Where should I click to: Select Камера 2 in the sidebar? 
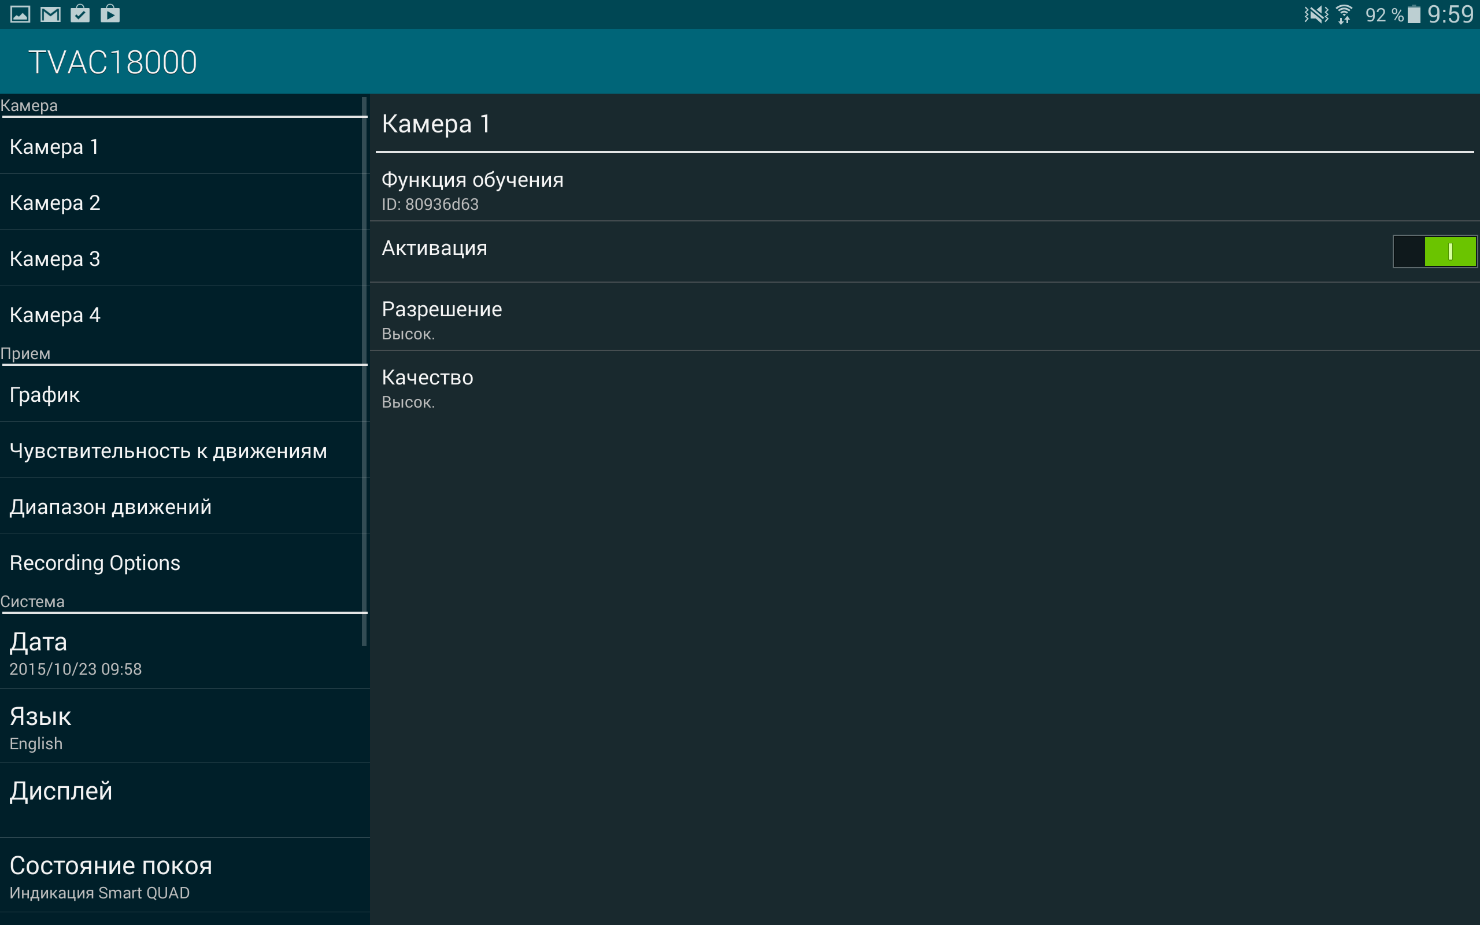click(184, 202)
